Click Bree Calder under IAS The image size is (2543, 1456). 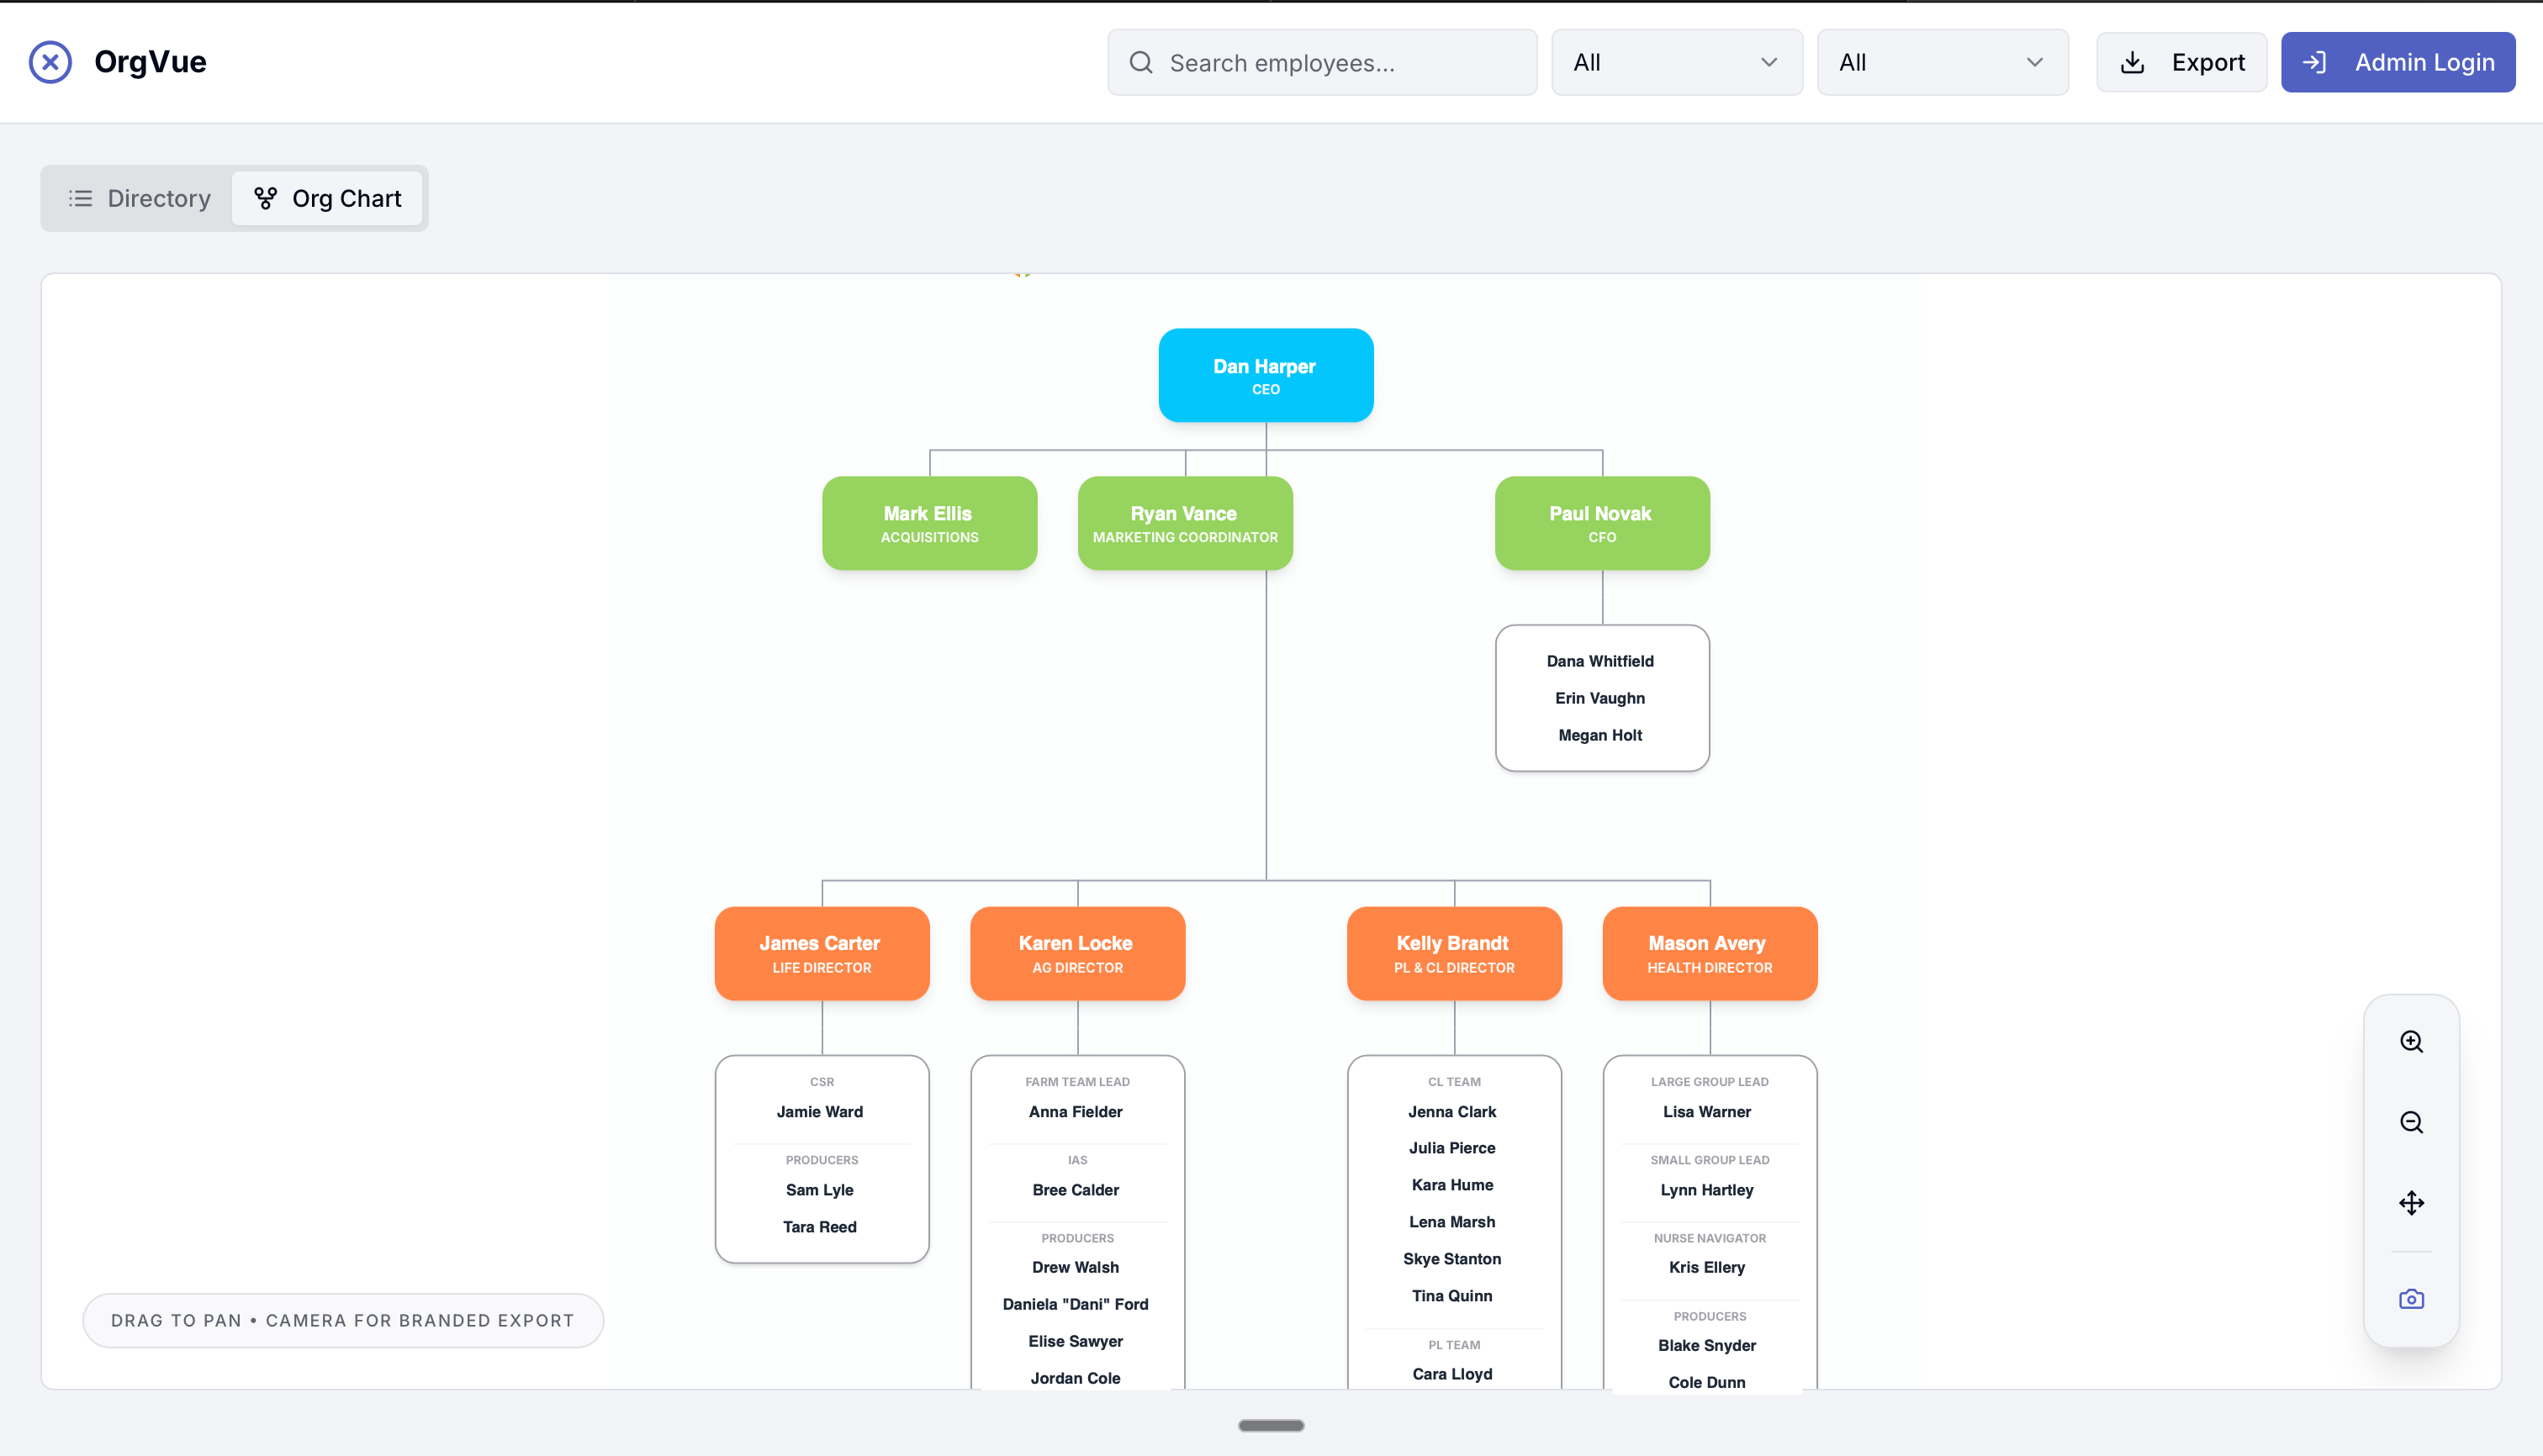point(1076,1190)
